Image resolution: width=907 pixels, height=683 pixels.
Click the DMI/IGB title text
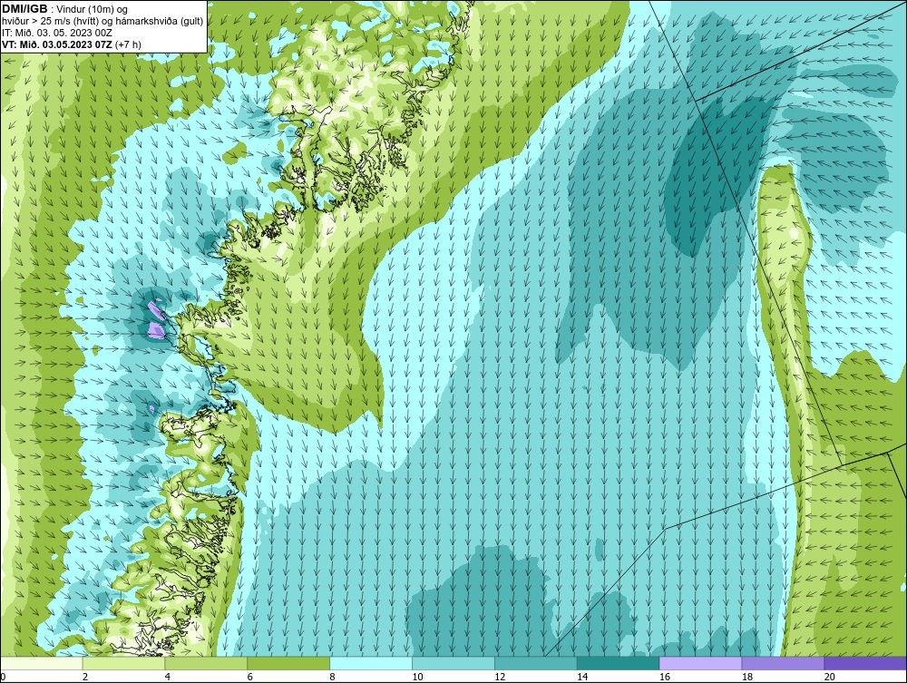(x=24, y=9)
